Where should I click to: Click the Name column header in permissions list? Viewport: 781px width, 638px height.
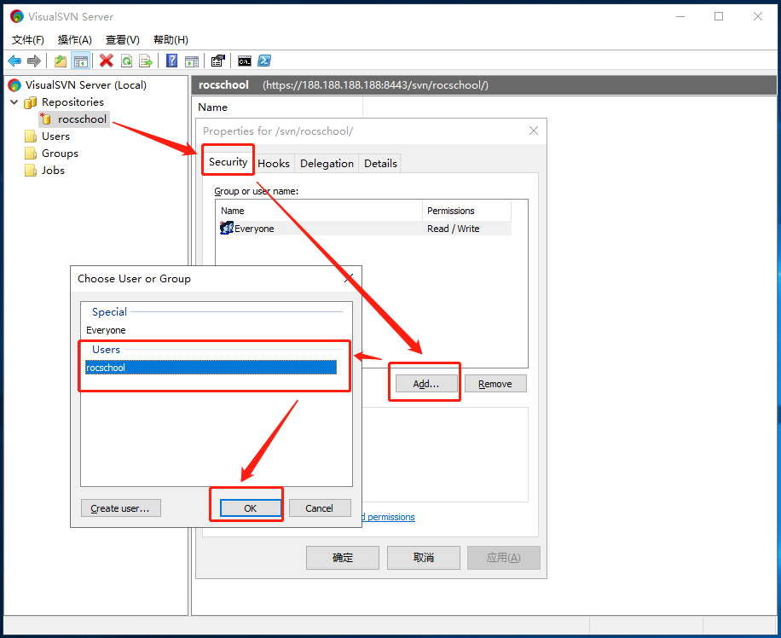320,211
